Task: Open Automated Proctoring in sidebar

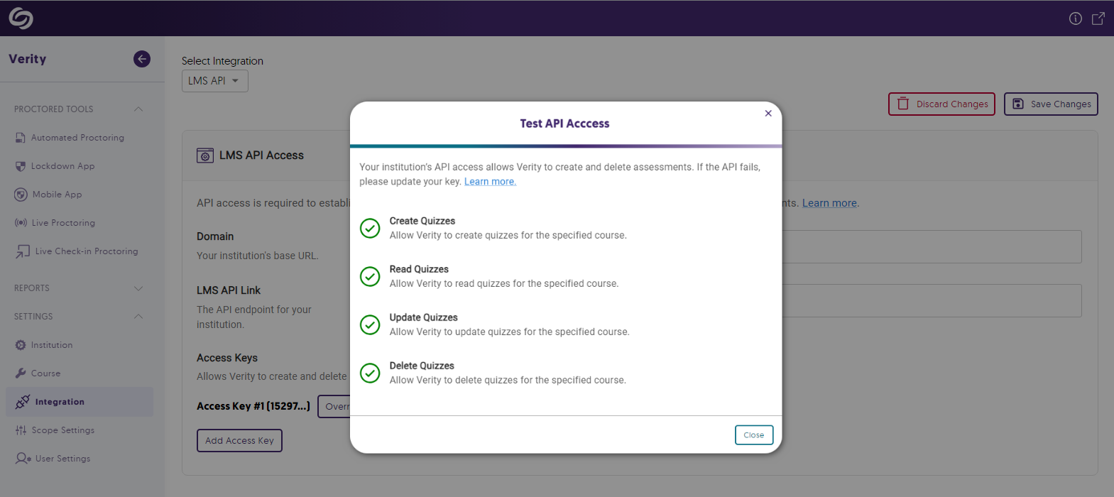Action: [x=77, y=138]
